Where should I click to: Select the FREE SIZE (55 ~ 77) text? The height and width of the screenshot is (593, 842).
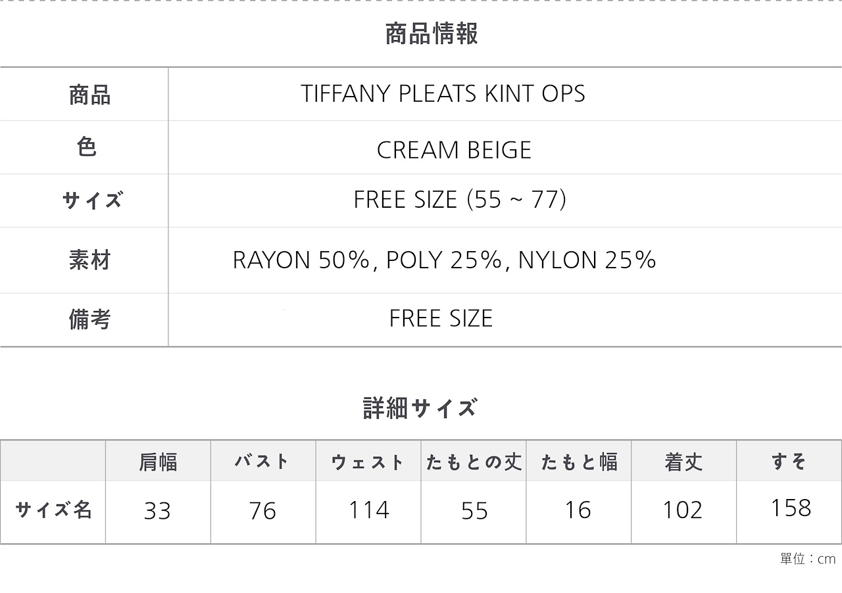pyautogui.click(x=459, y=199)
